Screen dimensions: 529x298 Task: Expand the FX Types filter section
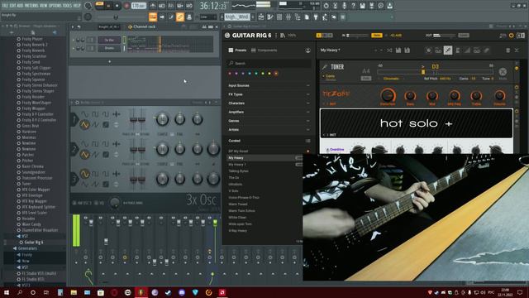pos(269,94)
